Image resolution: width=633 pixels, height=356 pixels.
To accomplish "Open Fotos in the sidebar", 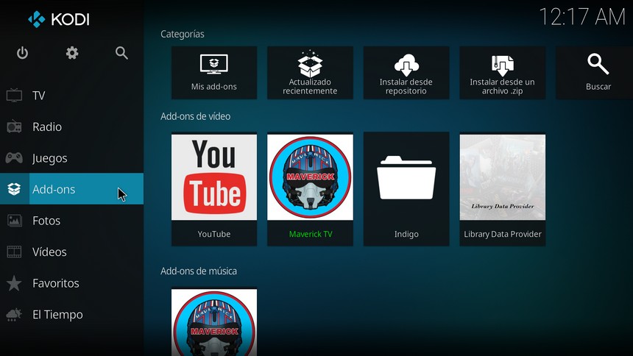I will [72, 221].
